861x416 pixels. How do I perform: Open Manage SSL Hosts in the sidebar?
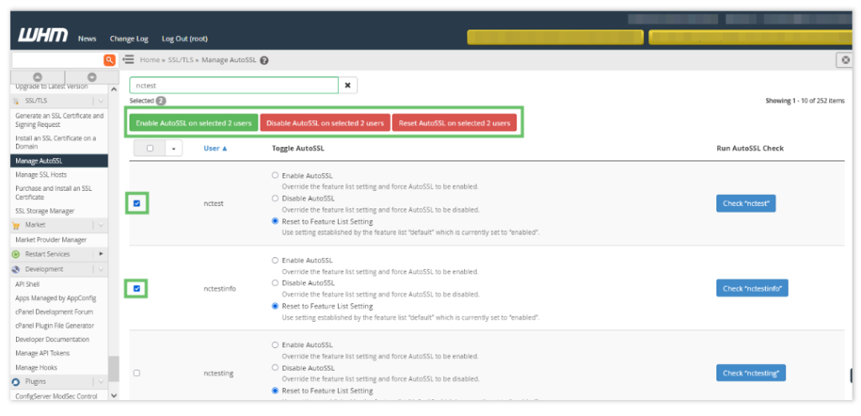point(41,175)
